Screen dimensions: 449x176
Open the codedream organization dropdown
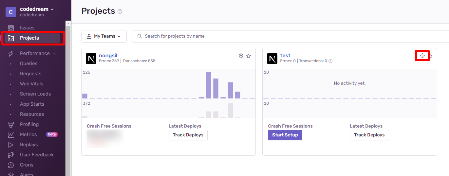pos(37,9)
